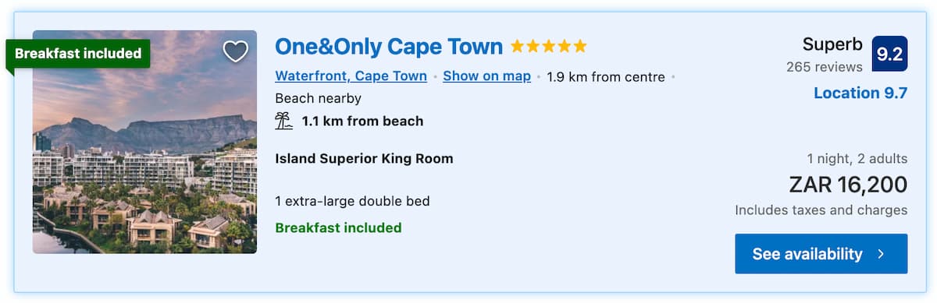
Task: Click the green Breakfast included room text
Action: pyautogui.click(x=338, y=227)
